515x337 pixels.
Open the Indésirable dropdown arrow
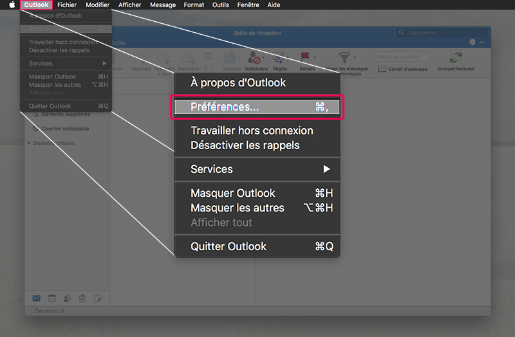pos(263,58)
